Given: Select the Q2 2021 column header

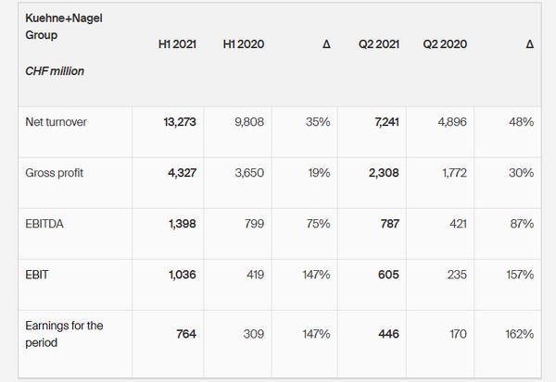Looking at the screenshot, I should 381,44.
